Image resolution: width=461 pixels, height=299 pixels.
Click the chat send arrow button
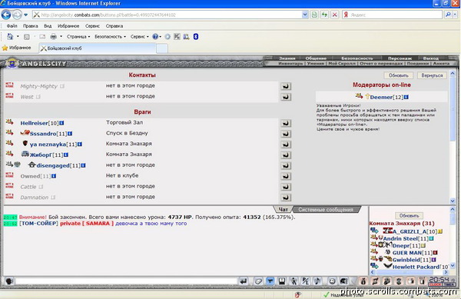[243, 281]
